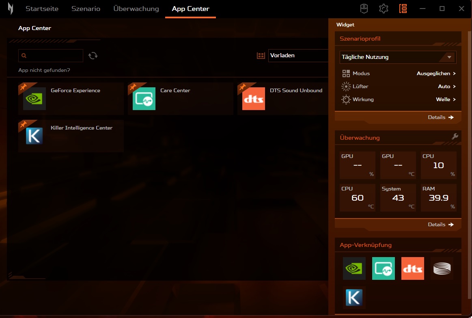Open Killer Intelligence Center tile icon
The height and width of the screenshot is (318, 472).
(x=34, y=136)
